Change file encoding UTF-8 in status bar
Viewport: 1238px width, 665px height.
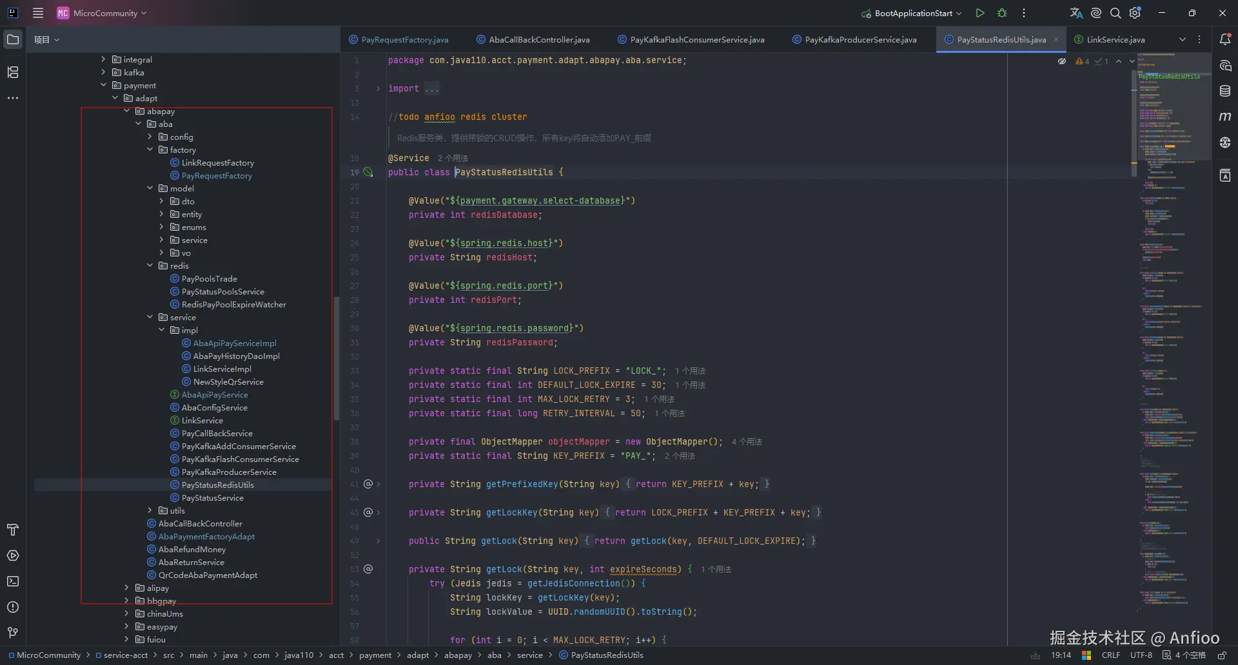point(1141,655)
